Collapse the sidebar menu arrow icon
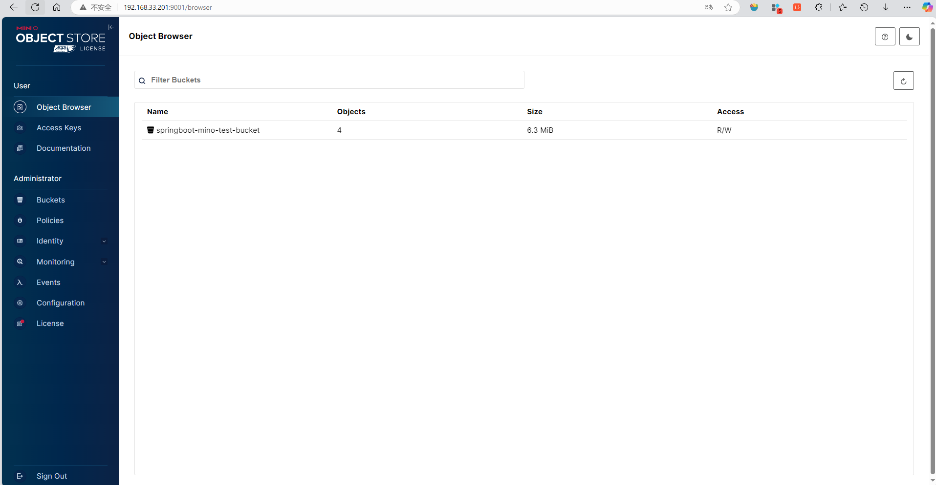This screenshot has height=485, width=936. pos(111,27)
